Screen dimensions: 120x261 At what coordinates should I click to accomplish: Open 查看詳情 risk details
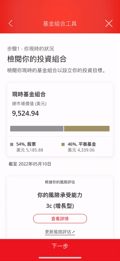click(60, 219)
